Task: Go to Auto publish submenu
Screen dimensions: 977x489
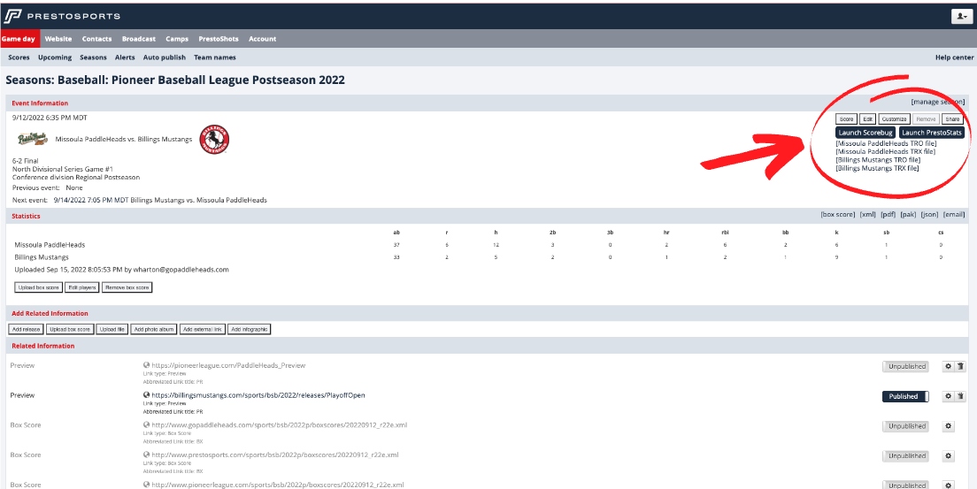Action: click(x=165, y=57)
